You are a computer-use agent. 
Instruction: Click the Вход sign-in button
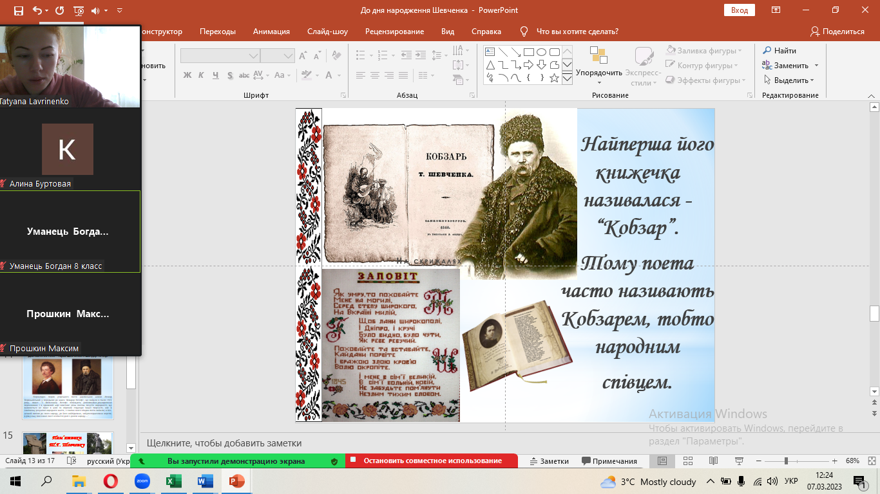740,10
